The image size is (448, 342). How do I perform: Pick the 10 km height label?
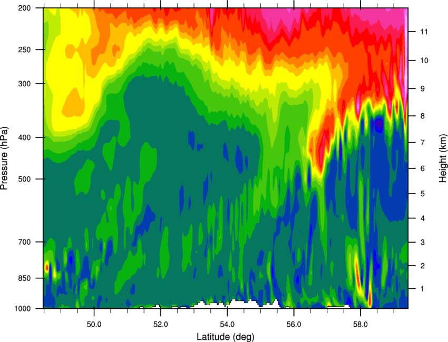pos(424,61)
